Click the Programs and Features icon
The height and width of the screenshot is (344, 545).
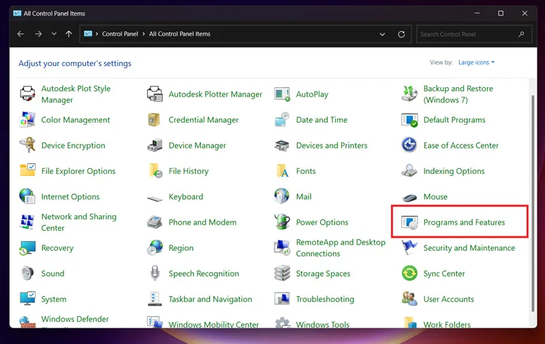coord(409,222)
